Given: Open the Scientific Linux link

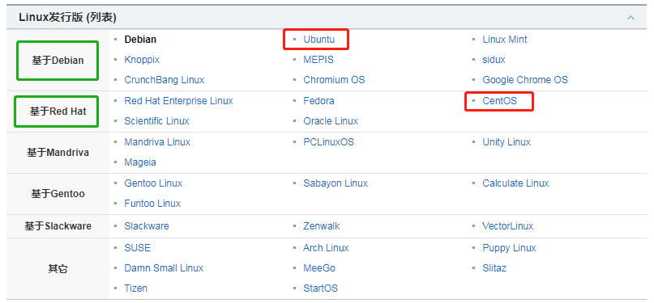Looking at the screenshot, I should (x=156, y=121).
